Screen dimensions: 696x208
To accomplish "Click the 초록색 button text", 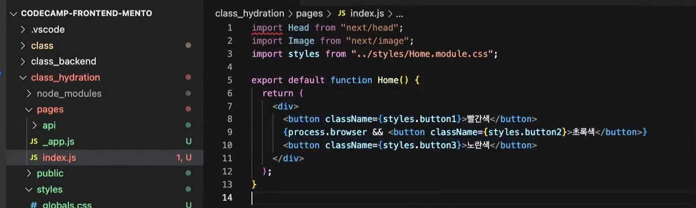I will pyautogui.click(x=583, y=132).
